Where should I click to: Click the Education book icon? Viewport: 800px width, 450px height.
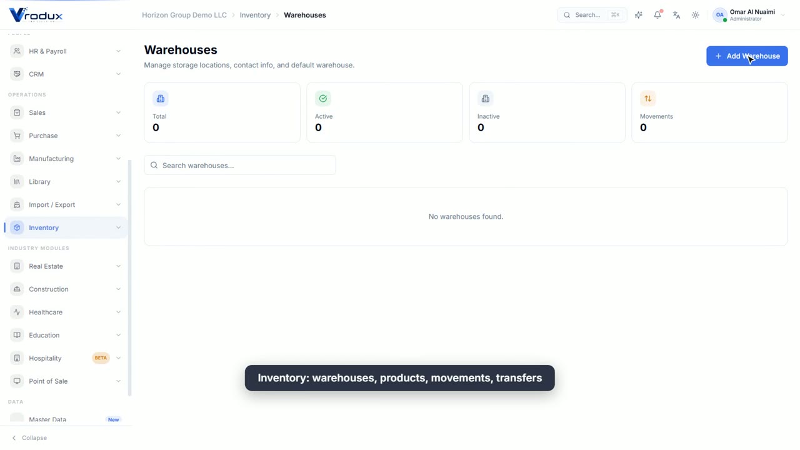coord(17,335)
